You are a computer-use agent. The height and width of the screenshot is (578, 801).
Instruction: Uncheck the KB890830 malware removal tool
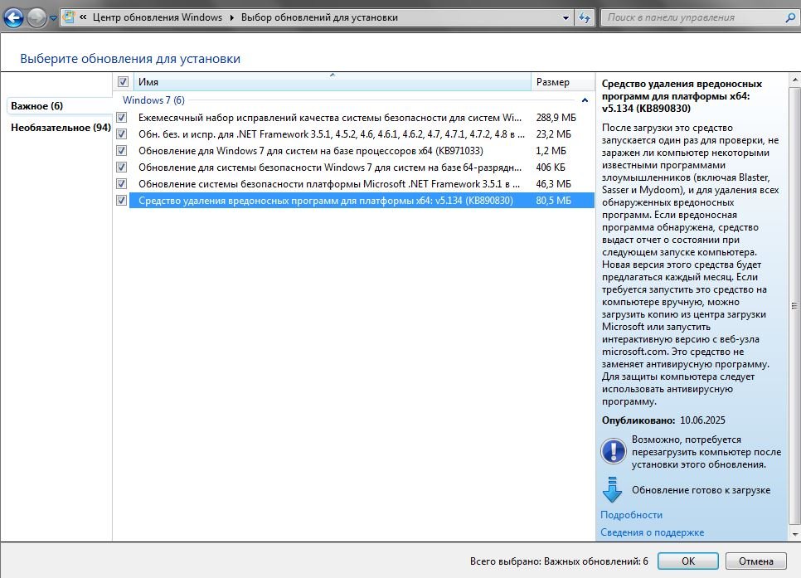pos(122,201)
